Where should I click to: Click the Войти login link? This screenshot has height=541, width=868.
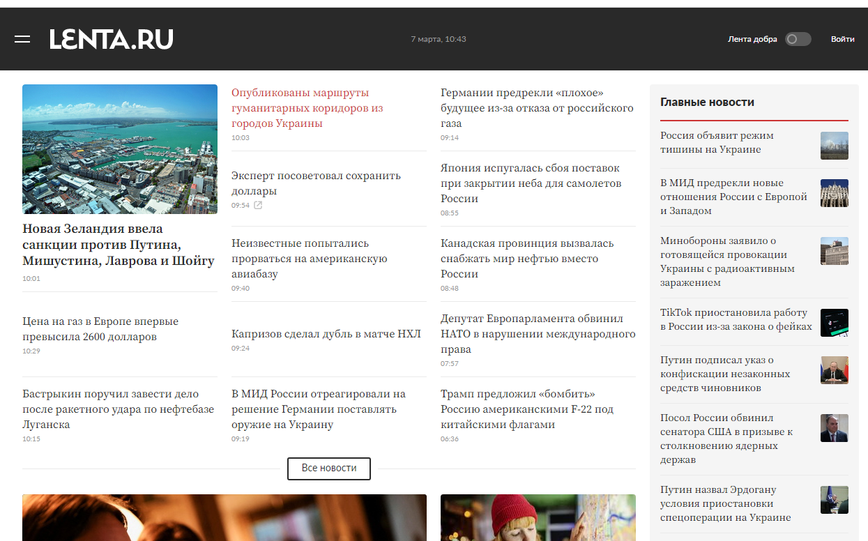(x=842, y=39)
